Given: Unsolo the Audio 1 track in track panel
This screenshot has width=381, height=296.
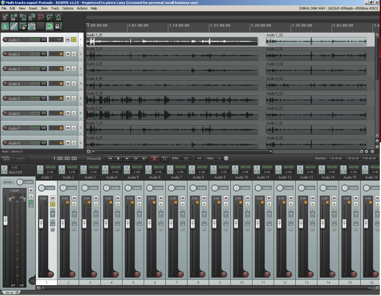Looking at the screenshot, I should pos(74,40).
